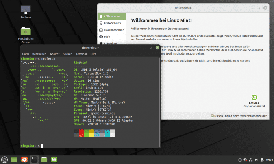Screen dimensions: 274x164
Task: Open the network icon in system tray
Action: click(x=250, y=160)
